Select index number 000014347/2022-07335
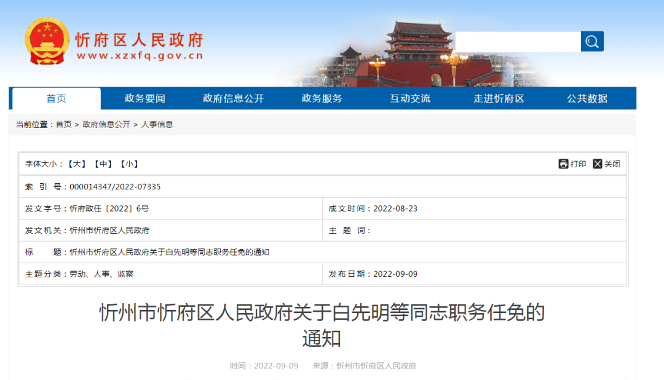Viewport: 664px width, 380px height. 115,187
